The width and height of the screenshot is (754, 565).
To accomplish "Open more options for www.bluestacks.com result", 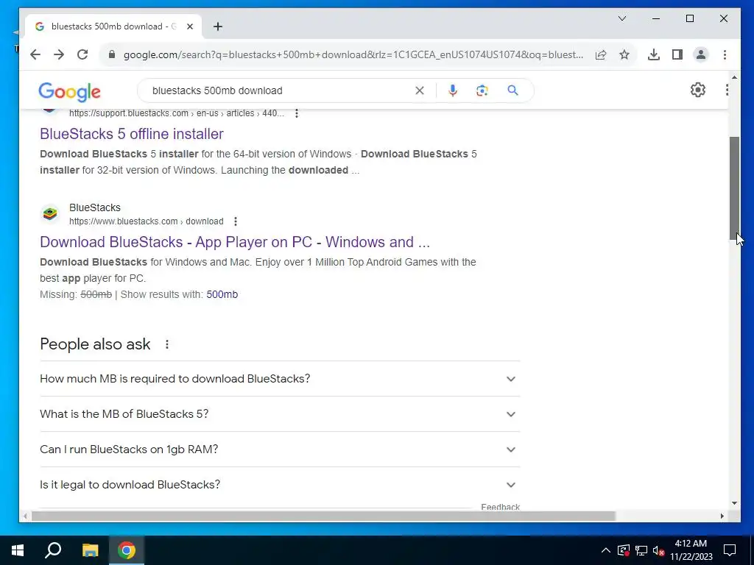I will click(x=235, y=221).
